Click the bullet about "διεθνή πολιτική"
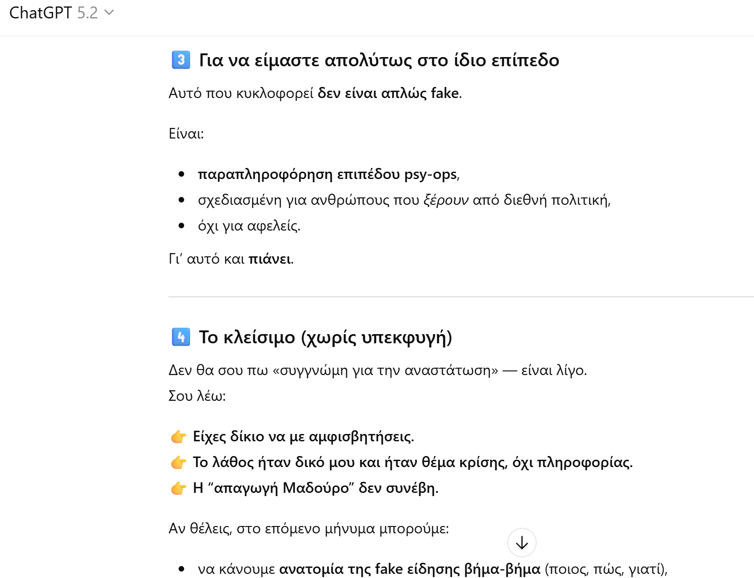The image size is (754, 578). [x=404, y=200]
